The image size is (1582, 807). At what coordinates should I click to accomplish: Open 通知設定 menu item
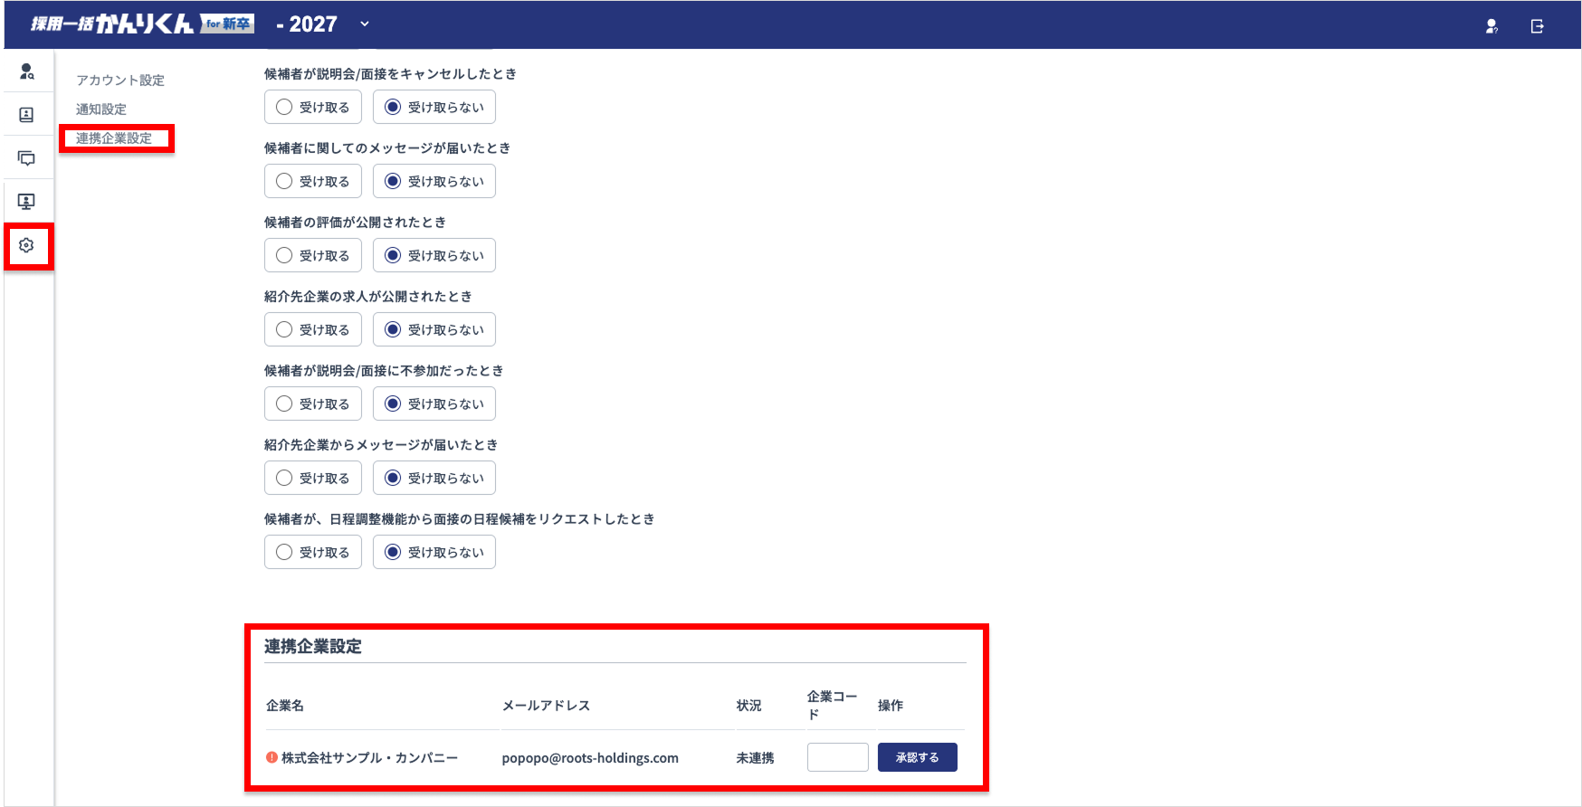click(x=101, y=109)
